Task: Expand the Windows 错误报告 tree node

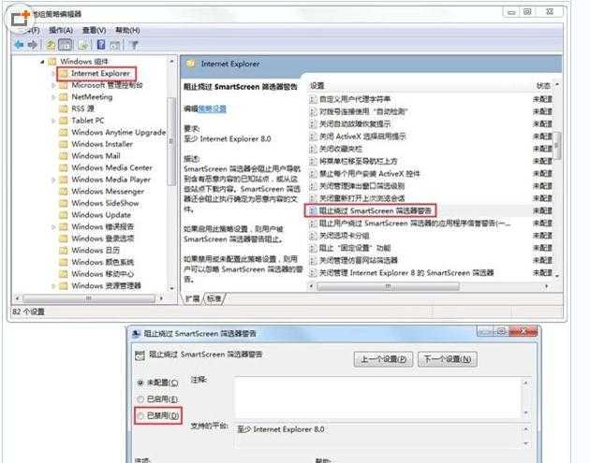Action: coord(53,226)
